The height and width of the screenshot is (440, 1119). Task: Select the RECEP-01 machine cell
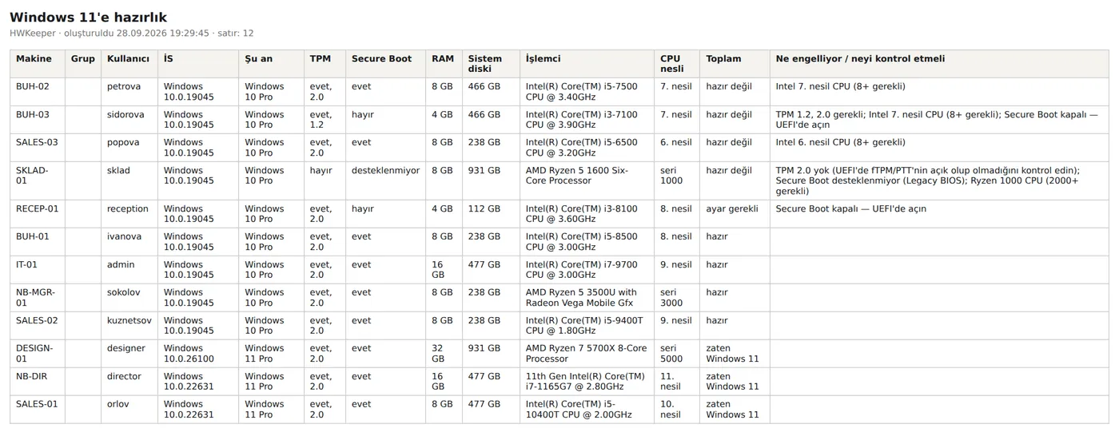[x=38, y=214]
